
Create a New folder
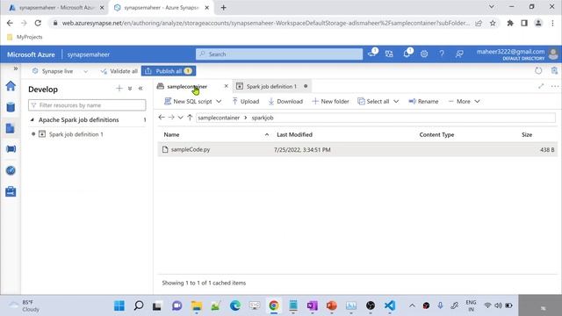(330, 102)
